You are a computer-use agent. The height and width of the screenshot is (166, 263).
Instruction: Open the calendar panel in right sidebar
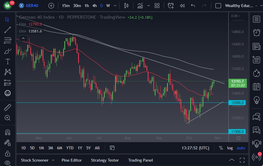(257, 86)
